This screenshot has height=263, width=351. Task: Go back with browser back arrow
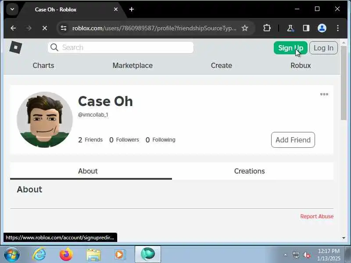click(13, 28)
